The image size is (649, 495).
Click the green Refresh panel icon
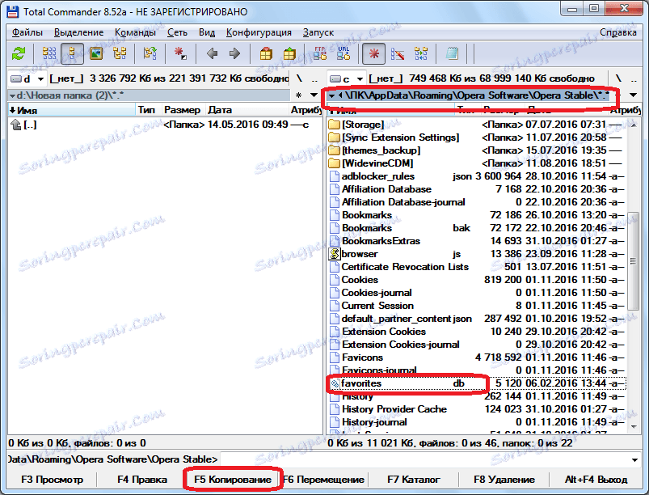click(19, 53)
